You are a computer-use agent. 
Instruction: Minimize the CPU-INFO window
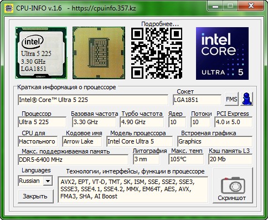[215, 6]
